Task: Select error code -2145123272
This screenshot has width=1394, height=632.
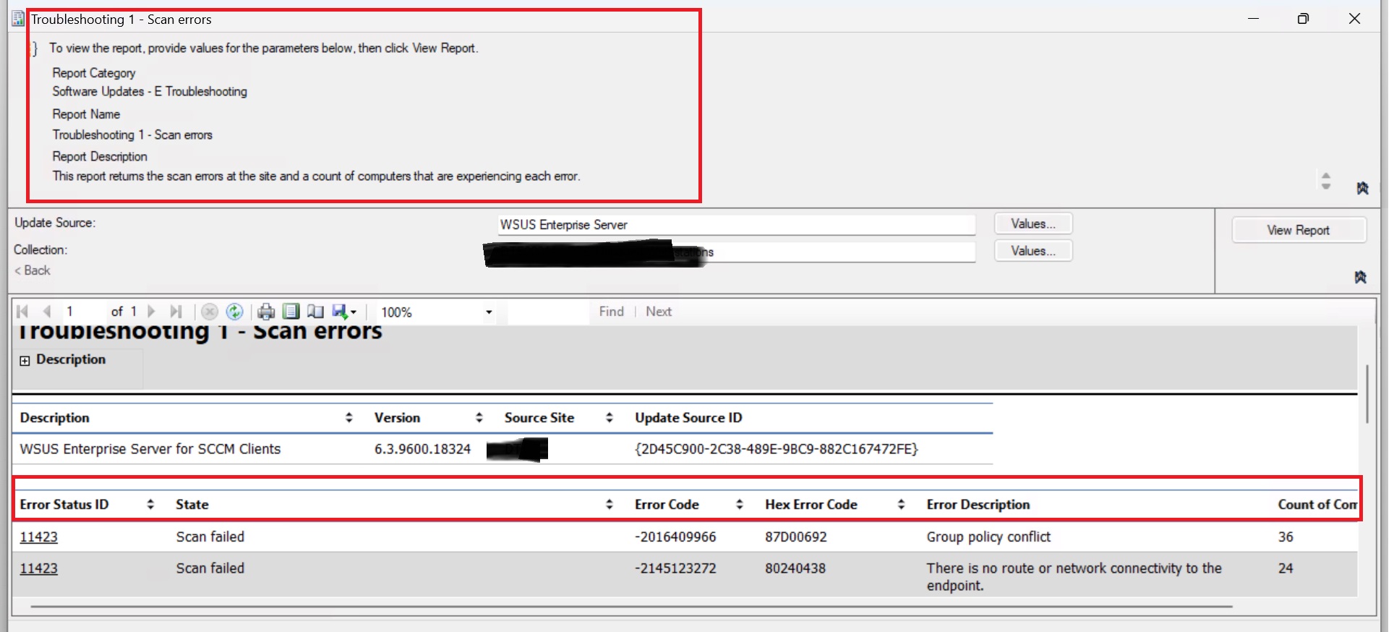Action: (675, 568)
